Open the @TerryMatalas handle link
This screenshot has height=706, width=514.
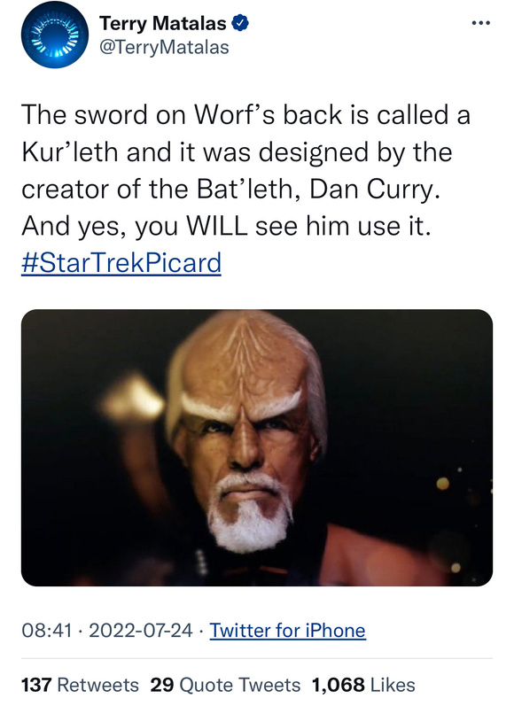coord(164,47)
